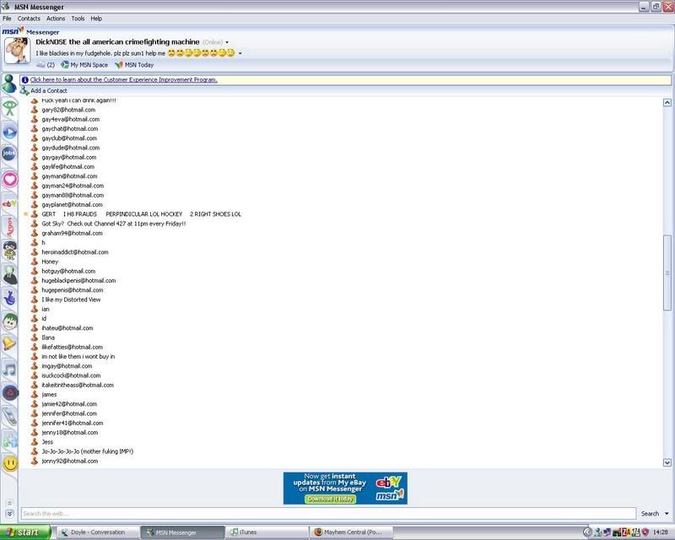This screenshot has width=675, height=540.
Task: Open My MSN Space
Action: pos(84,65)
